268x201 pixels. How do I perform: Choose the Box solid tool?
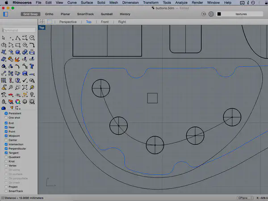[18, 52]
